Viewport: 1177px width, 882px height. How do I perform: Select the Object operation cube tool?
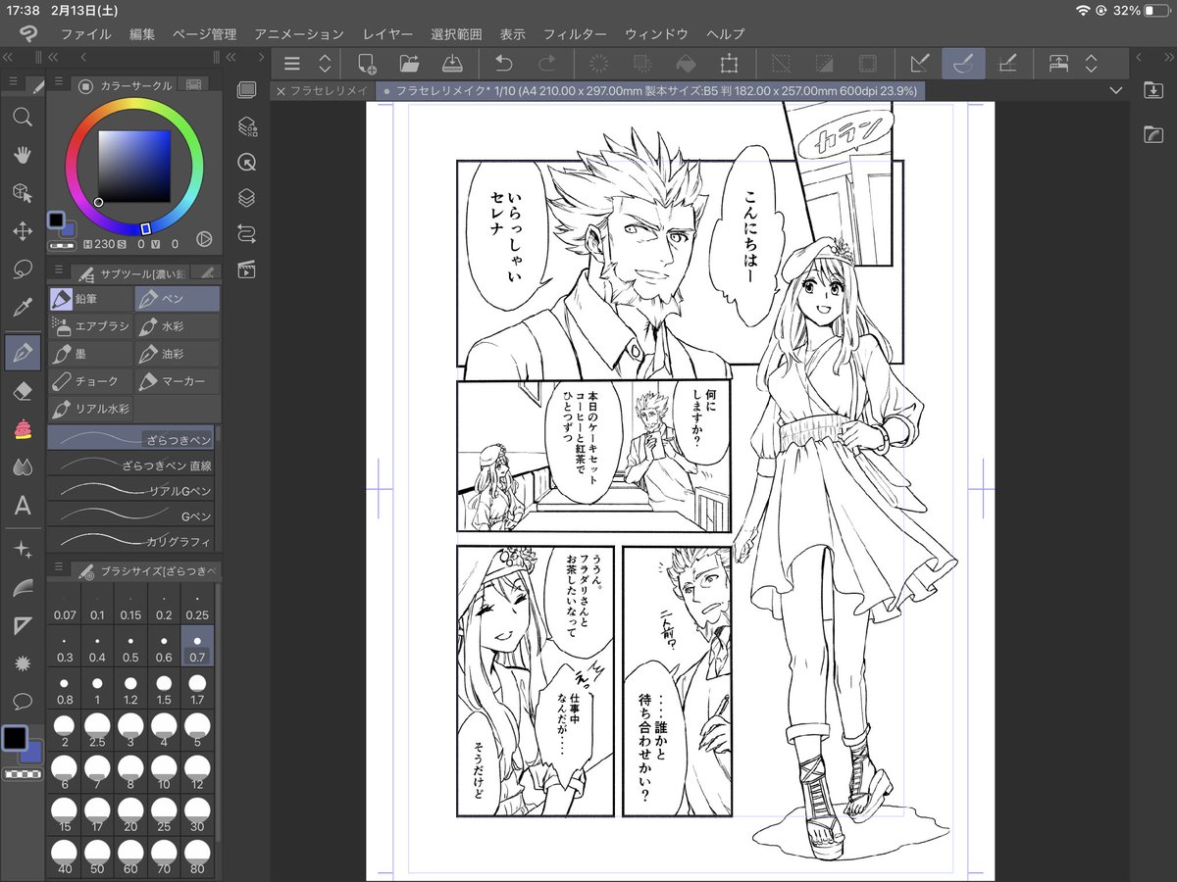click(22, 193)
